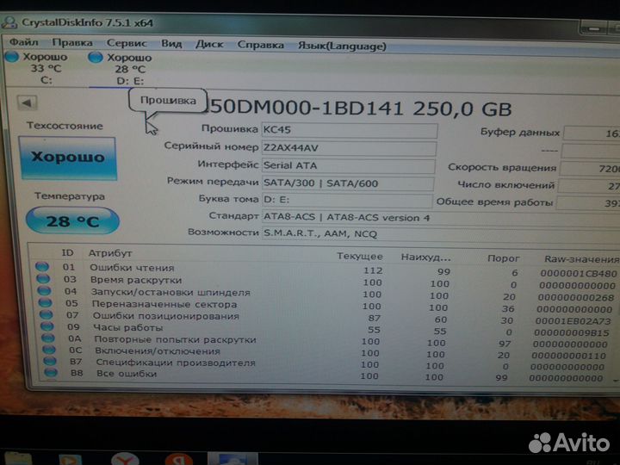
Task: Select the Запуски/остановки шпинделя attribute text
Action: click(170, 292)
